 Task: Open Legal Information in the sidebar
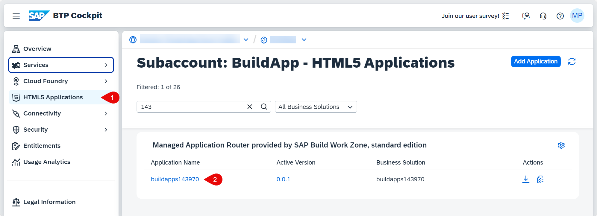pyautogui.click(x=61, y=202)
